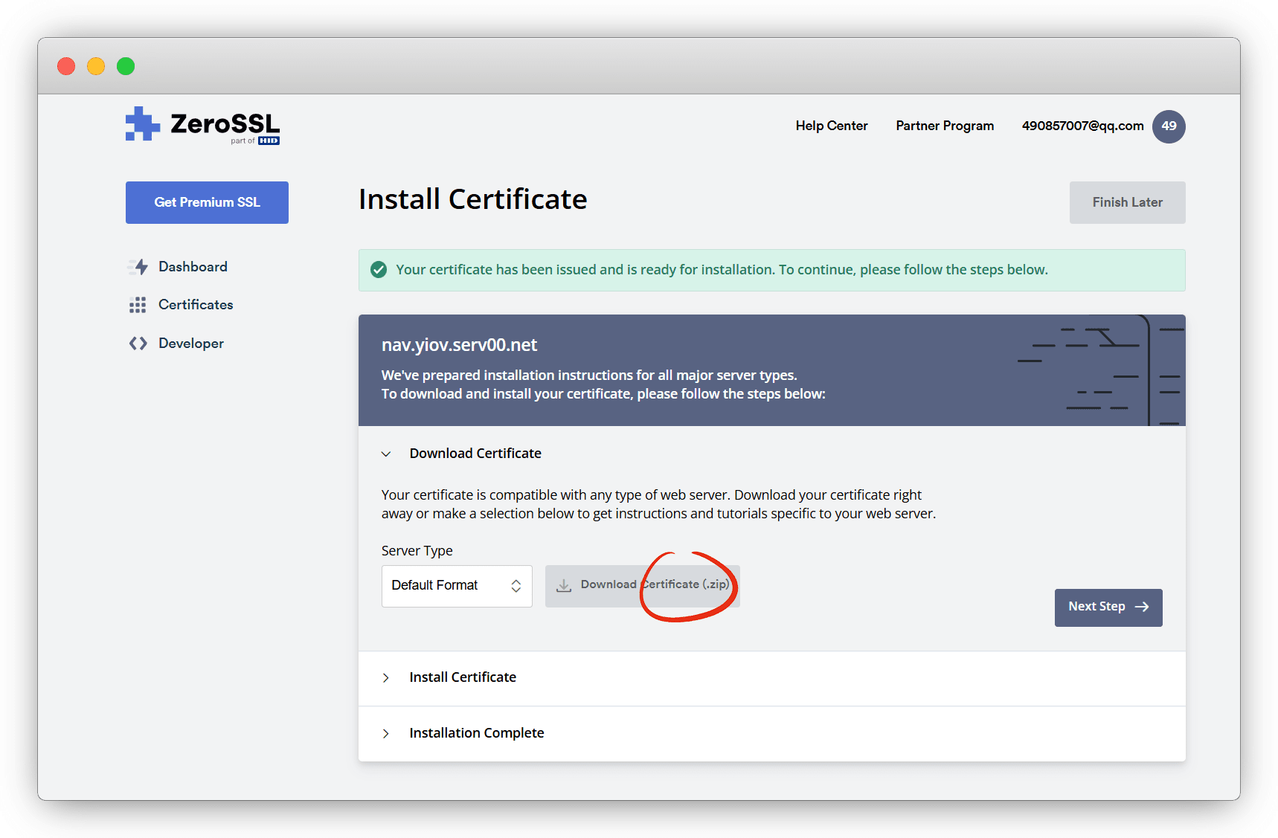Click the Get Premium SSL button
Viewport: 1278px width, 838px height.
coord(207,202)
